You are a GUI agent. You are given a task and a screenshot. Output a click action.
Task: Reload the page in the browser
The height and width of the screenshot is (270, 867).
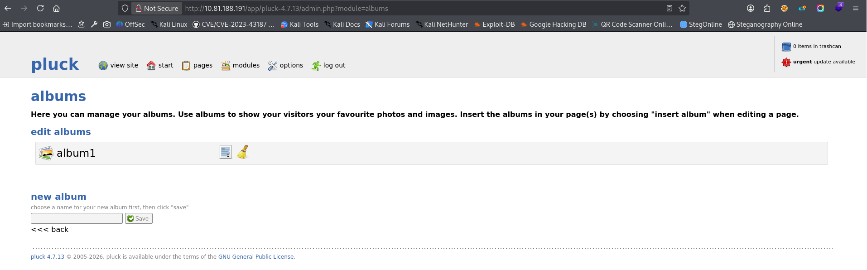(40, 8)
